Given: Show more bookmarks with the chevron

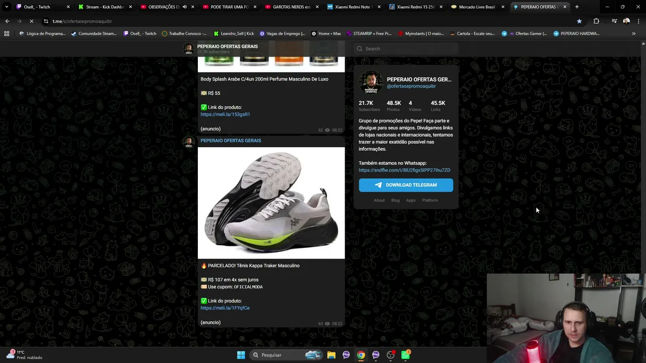Looking at the screenshot, I should tap(634, 33).
